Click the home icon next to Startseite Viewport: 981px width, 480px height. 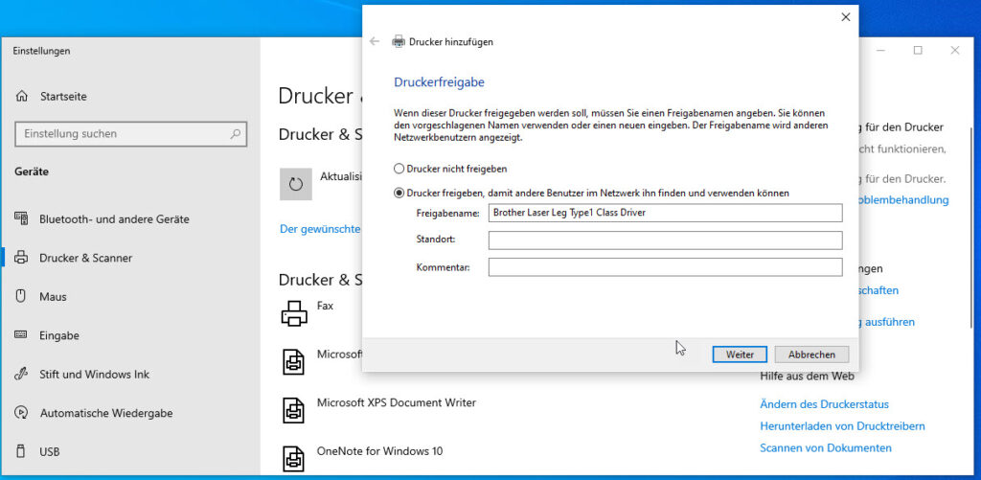click(22, 97)
